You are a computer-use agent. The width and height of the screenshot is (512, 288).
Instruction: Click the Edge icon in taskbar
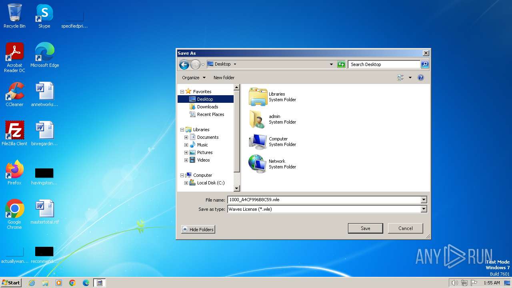[x=86, y=283]
